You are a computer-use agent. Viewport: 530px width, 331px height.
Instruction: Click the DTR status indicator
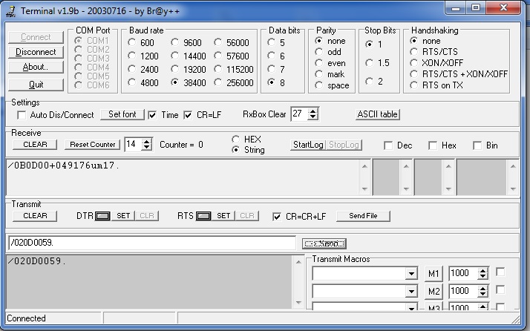click(x=102, y=216)
